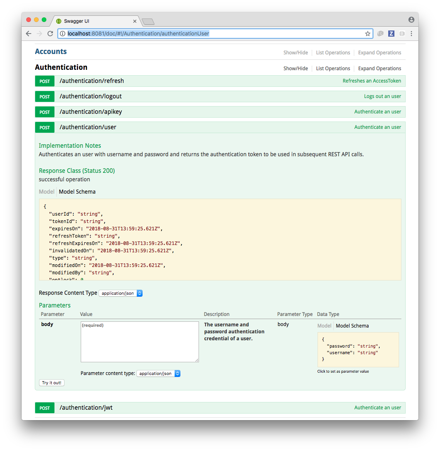This screenshot has height=451, width=440.
Task: Expand the /authentication/jwt endpoint
Action: coord(86,408)
